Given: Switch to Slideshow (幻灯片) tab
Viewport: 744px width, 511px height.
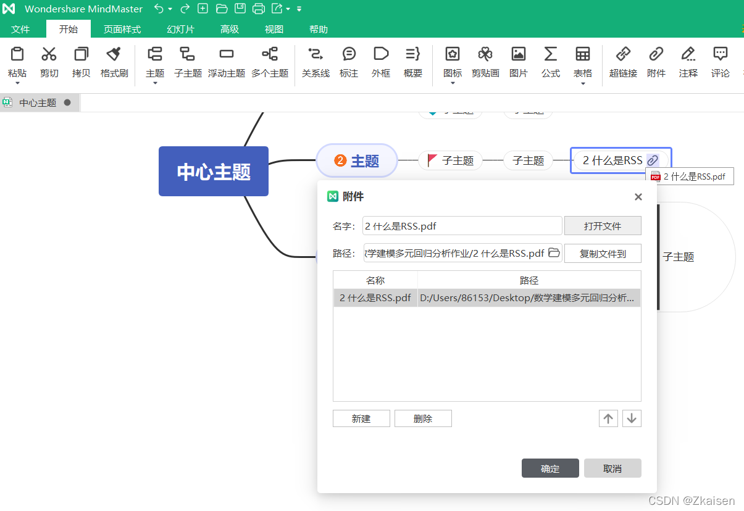Looking at the screenshot, I should pos(180,29).
